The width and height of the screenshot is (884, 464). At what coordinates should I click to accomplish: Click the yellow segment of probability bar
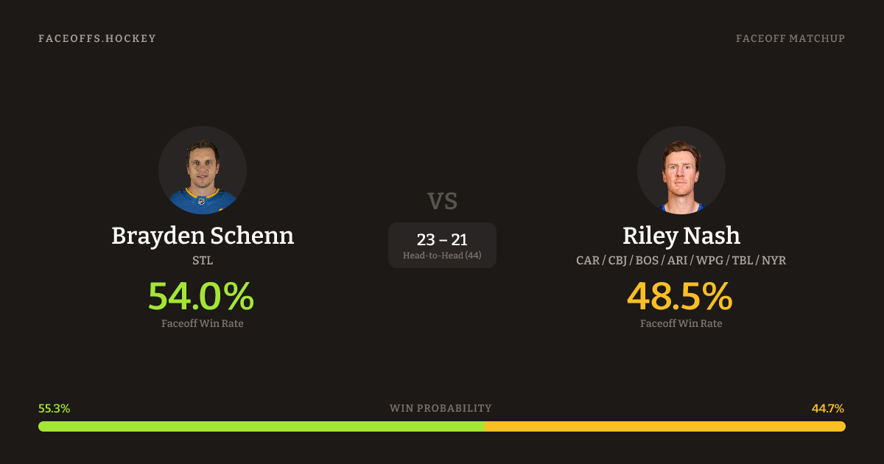pos(664,426)
